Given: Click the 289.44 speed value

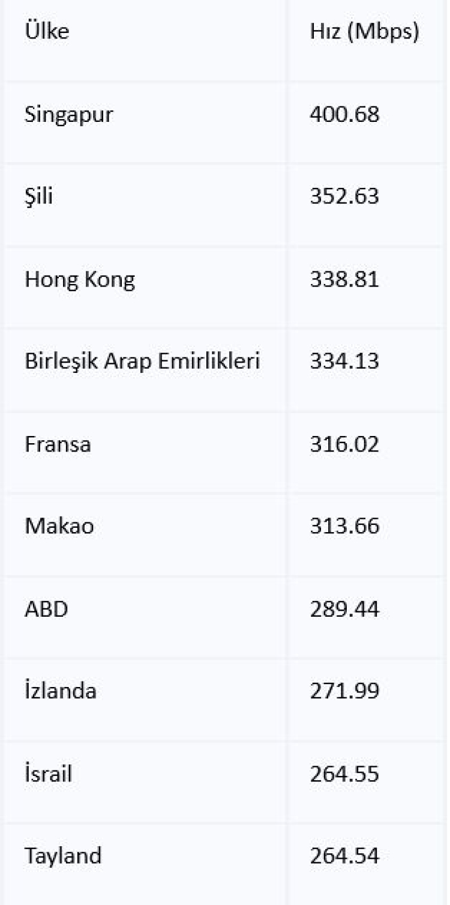Looking at the screenshot, I should pos(344,610).
